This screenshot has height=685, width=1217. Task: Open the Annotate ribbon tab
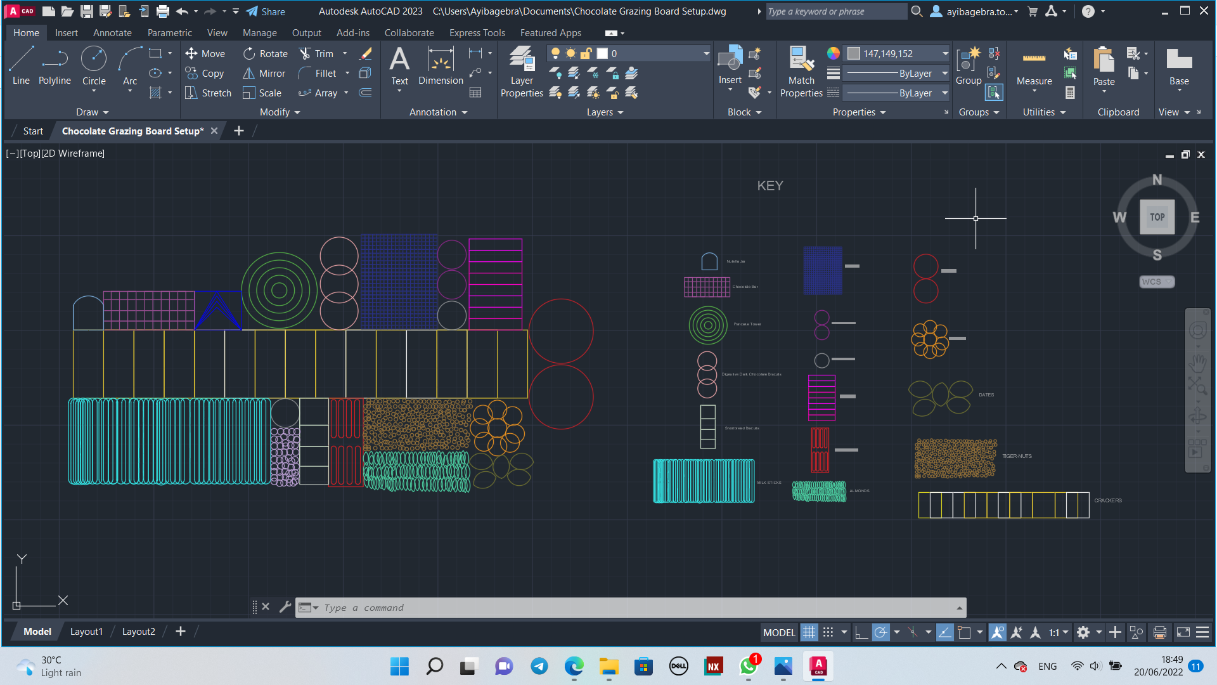tap(111, 32)
